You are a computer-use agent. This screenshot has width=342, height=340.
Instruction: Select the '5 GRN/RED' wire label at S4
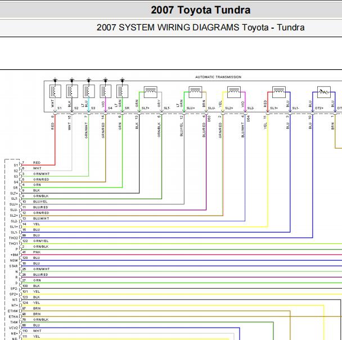36,180
